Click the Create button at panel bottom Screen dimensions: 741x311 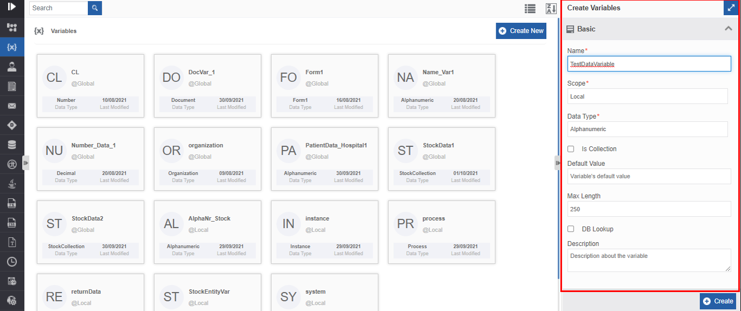pos(718,301)
